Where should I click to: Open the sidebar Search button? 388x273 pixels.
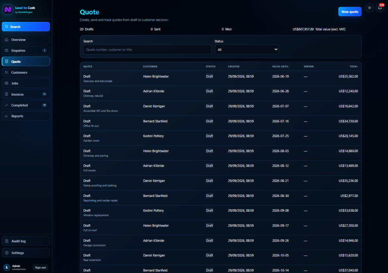(26, 27)
